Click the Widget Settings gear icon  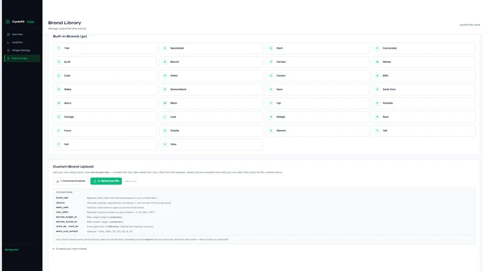point(8,51)
